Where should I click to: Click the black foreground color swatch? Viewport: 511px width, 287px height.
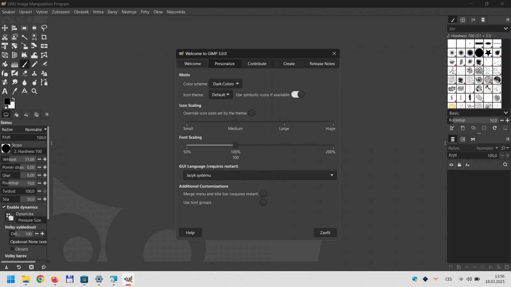click(7, 101)
